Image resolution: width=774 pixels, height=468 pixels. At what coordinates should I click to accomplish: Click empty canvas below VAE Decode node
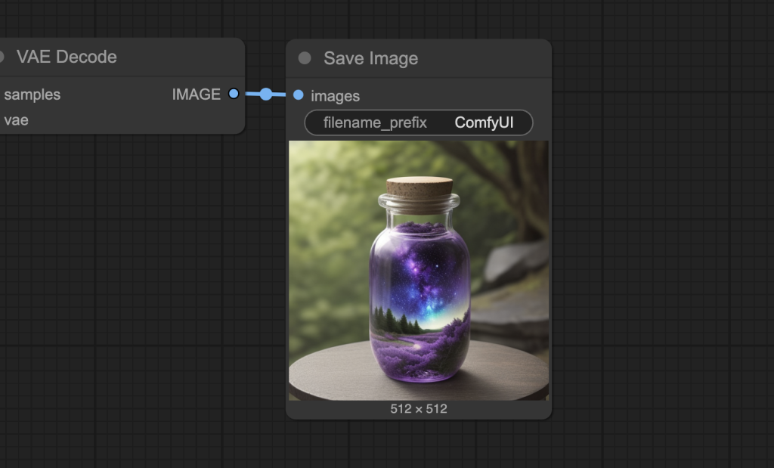(x=121, y=265)
